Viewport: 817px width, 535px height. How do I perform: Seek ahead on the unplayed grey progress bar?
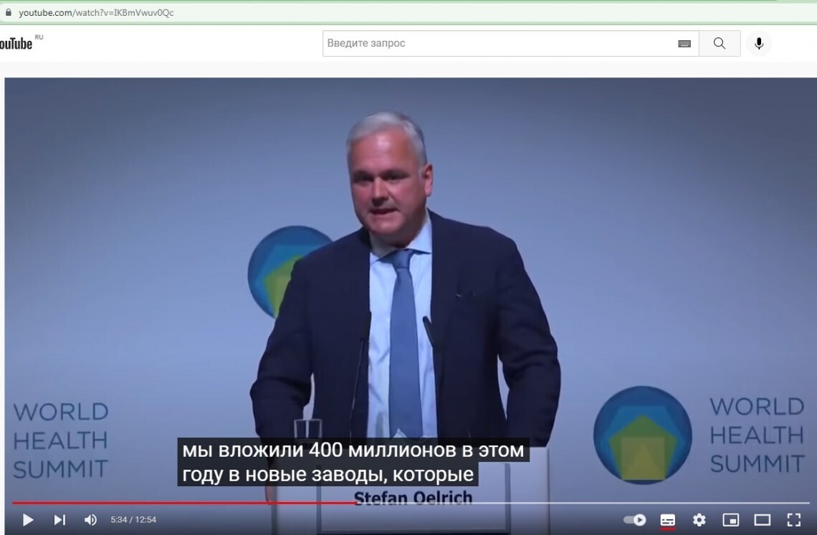pyautogui.click(x=573, y=503)
